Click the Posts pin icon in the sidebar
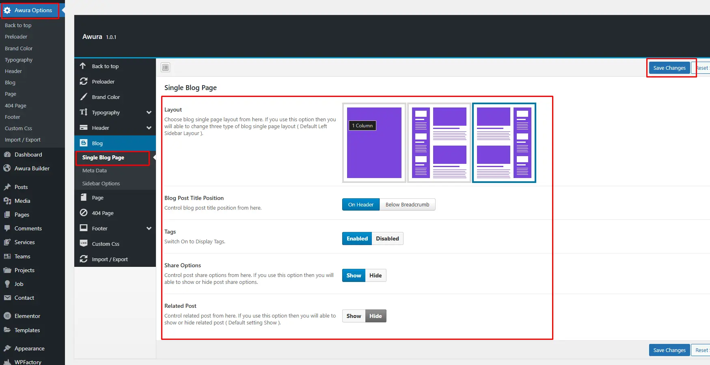710x365 pixels. tap(7, 187)
